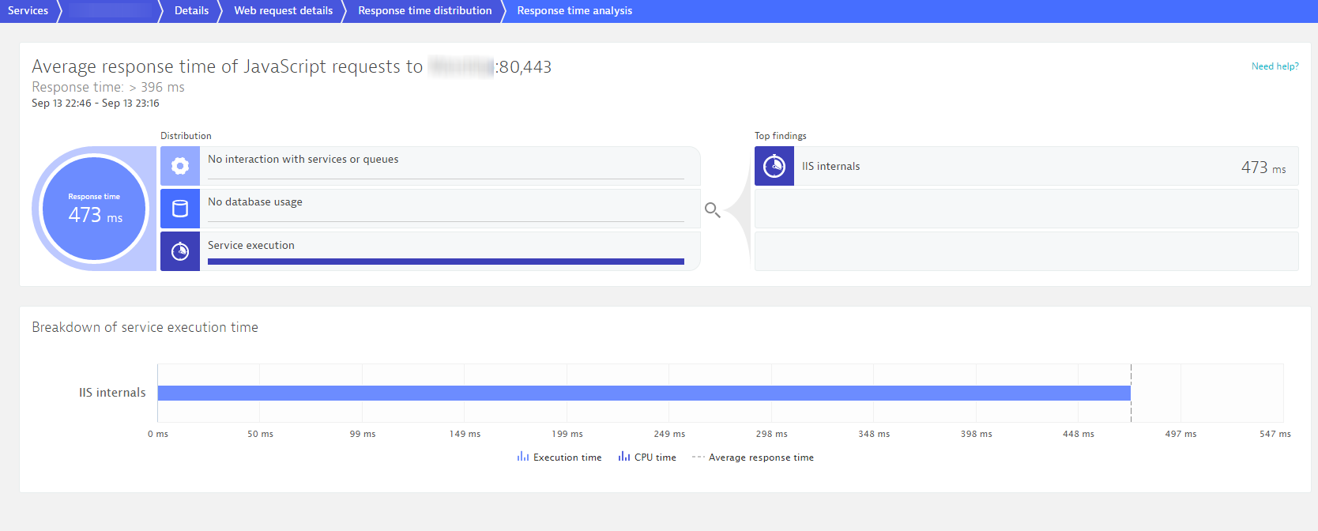Screen dimensions: 1318x531
Task: Click the Average response time dashed legend icon
Action: coord(699,457)
